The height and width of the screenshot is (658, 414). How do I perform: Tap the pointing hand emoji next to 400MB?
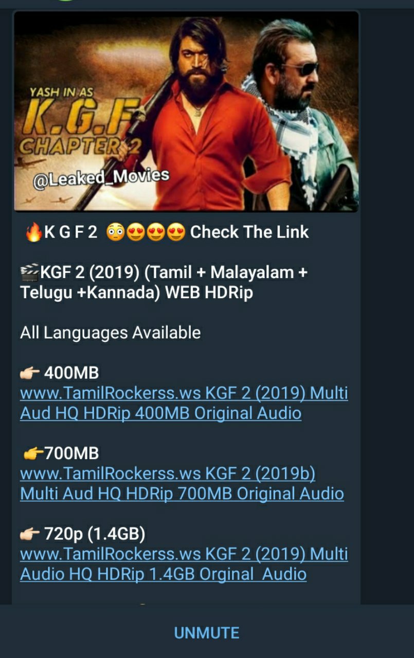[30, 373]
